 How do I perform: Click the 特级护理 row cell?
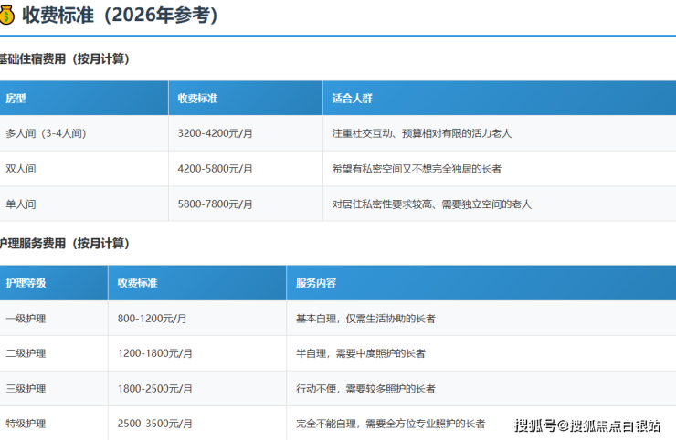[x=26, y=424]
